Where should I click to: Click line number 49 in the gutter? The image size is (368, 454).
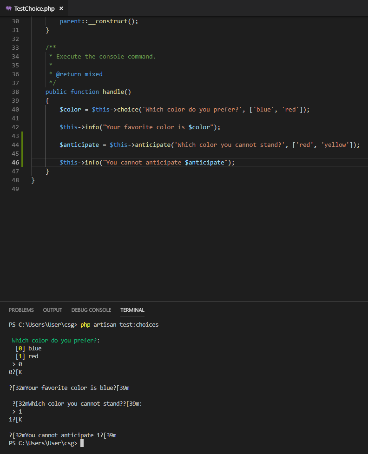click(x=15, y=189)
